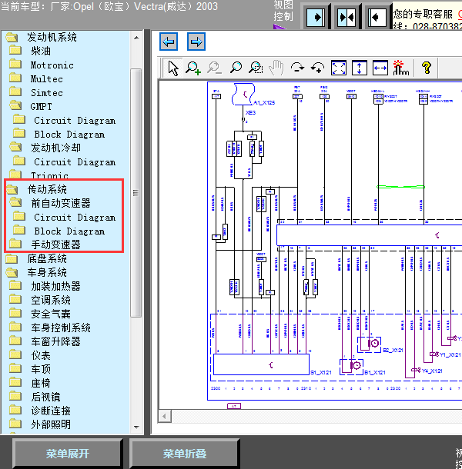Image resolution: width=462 pixels, height=469 pixels.
Task: Go back with the left arrow button
Action: (169, 42)
